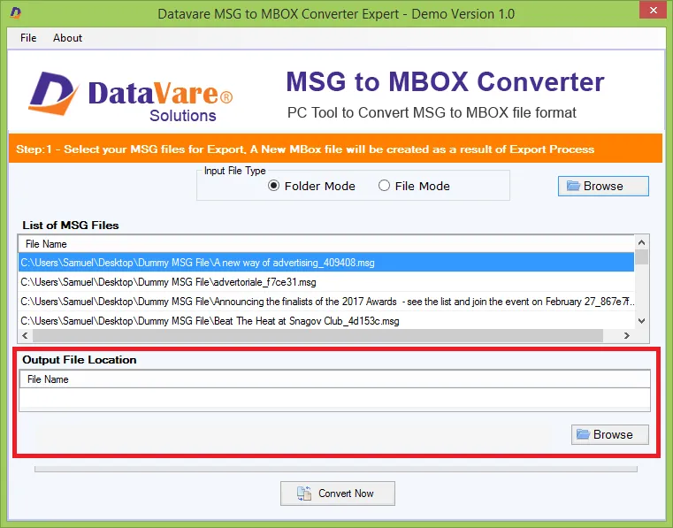Click the empty output file location row
The image size is (673, 528).
[x=335, y=397]
